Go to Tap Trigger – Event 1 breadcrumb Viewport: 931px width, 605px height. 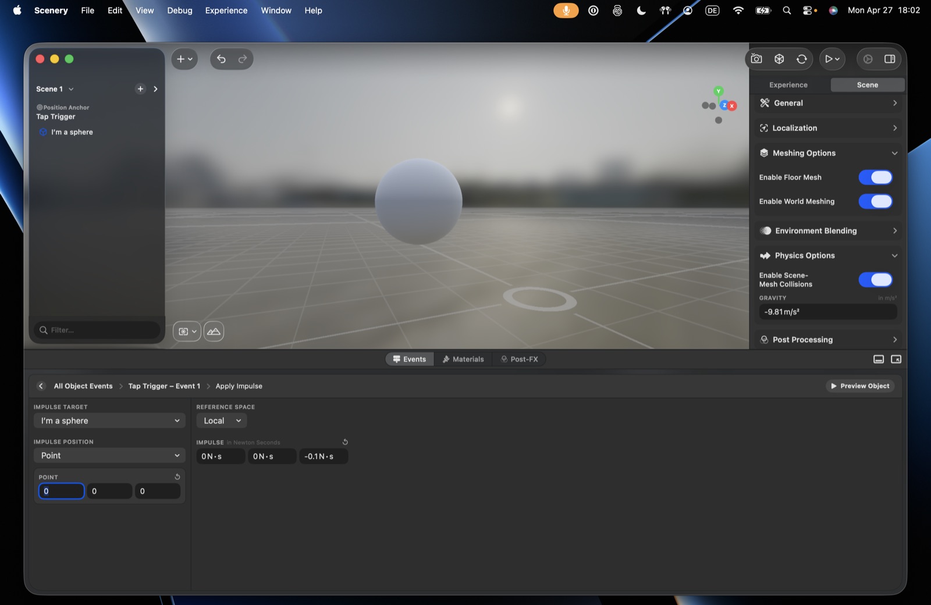(164, 386)
